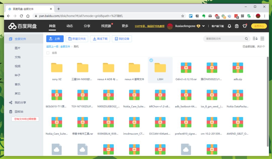
Task: Expand the liuxiaofengone account dropdown arrow
Action: pyautogui.click(x=203, y=26)
